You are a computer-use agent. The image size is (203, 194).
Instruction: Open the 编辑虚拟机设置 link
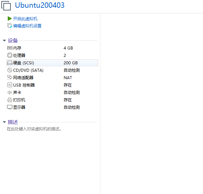[27, 26]
